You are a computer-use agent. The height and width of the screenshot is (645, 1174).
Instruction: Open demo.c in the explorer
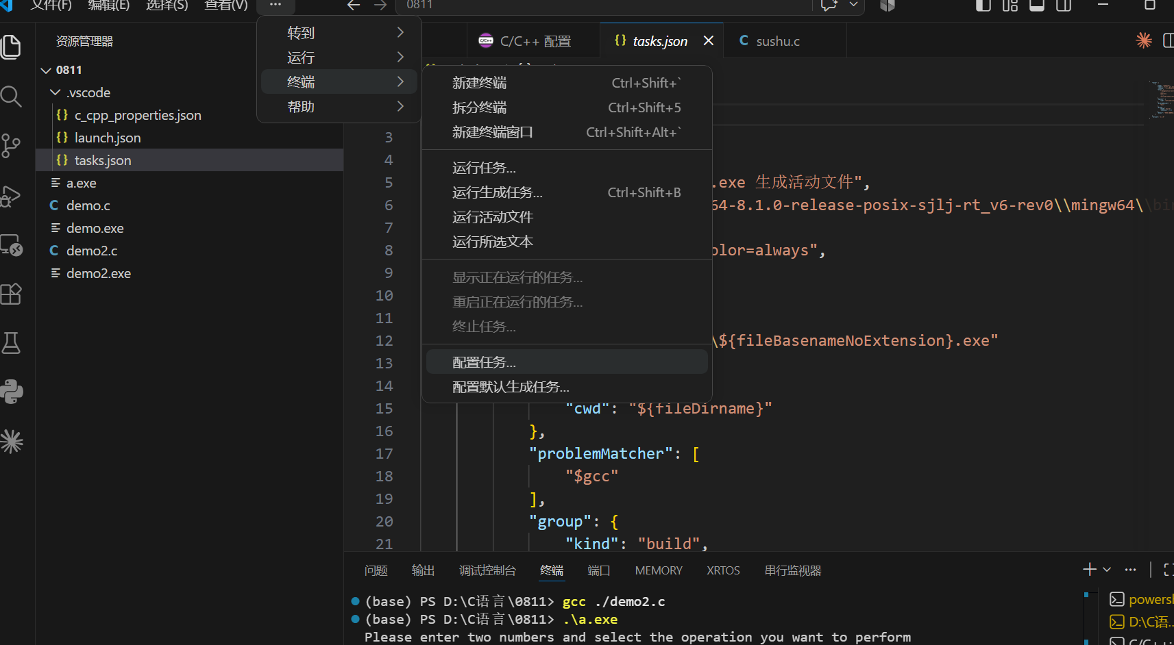[x=88, y=205]
